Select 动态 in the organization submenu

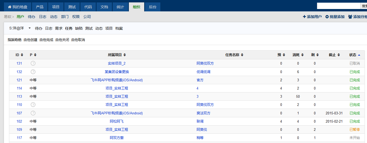pyautogui.click(x=54, y=17)
